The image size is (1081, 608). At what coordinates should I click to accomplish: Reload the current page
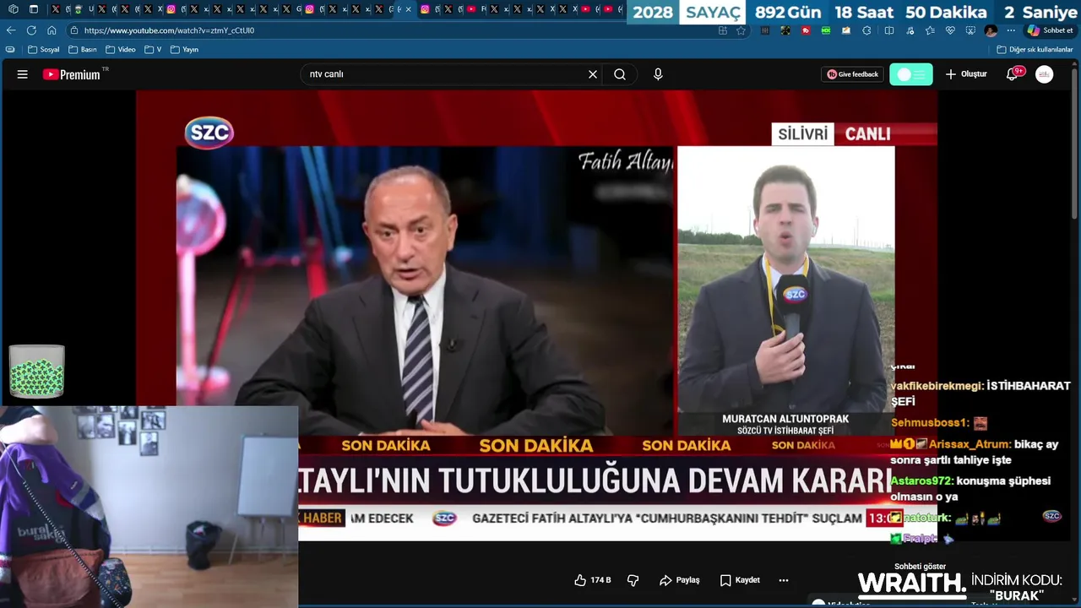coord(31,30)
